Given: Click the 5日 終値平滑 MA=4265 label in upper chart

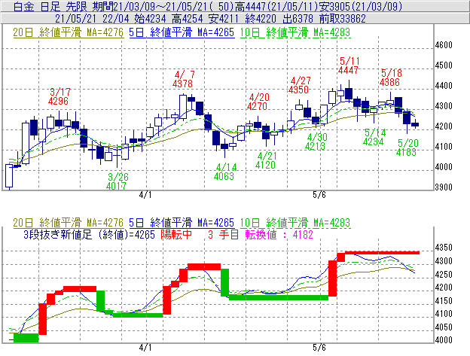Looking at the screenshot, I should click(x=182, y=32).
